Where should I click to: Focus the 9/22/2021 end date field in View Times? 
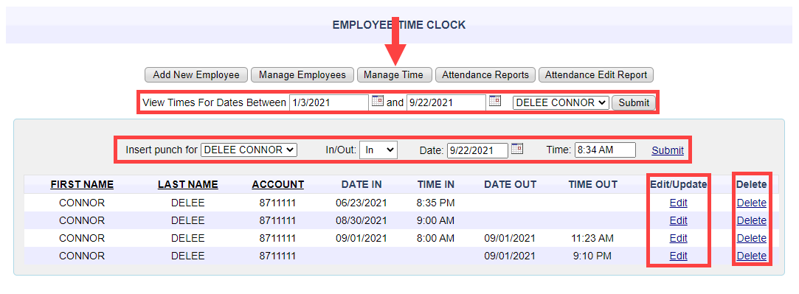(x=446, y=102)
